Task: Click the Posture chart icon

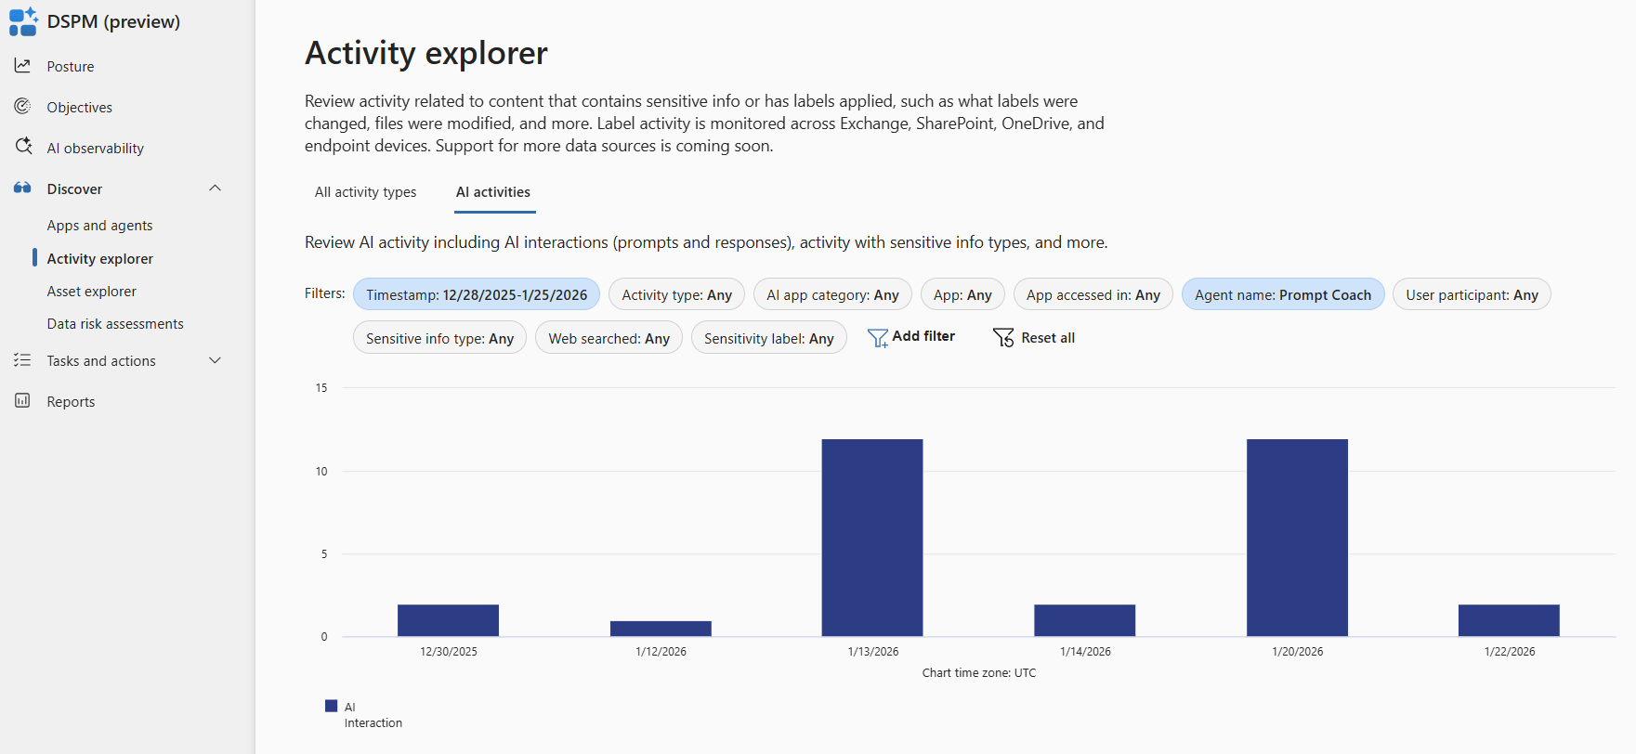Action: pyautogui.click(x=22, y=66)
